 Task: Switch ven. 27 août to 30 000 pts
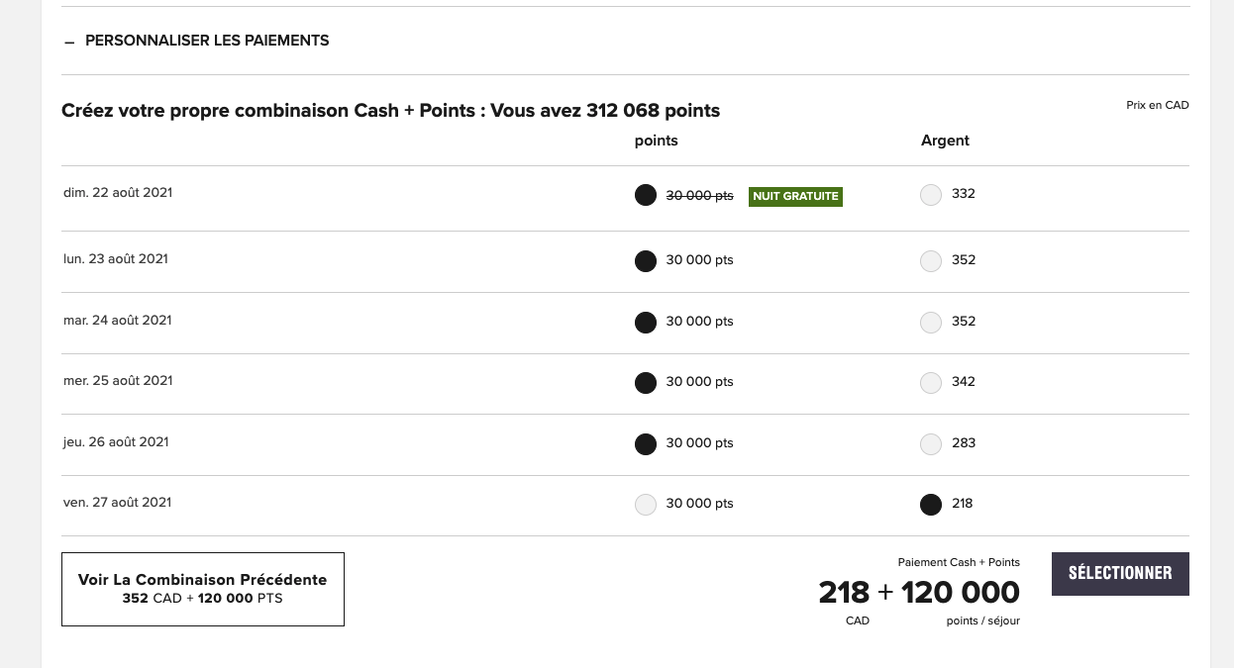click(646, 505)
